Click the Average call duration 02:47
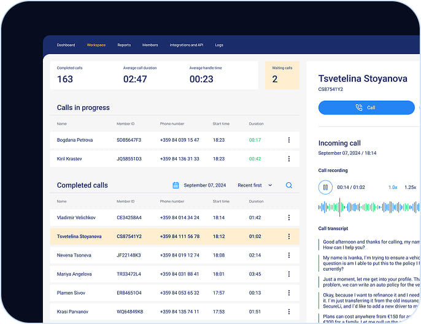The image size is (421, 324). (x=135, y=79)
